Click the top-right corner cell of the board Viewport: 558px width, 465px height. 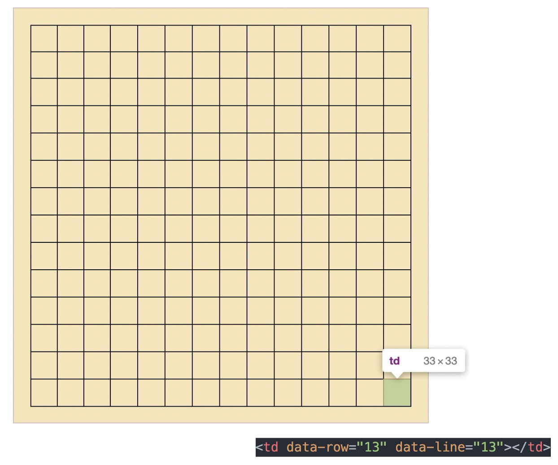point(397,39)
